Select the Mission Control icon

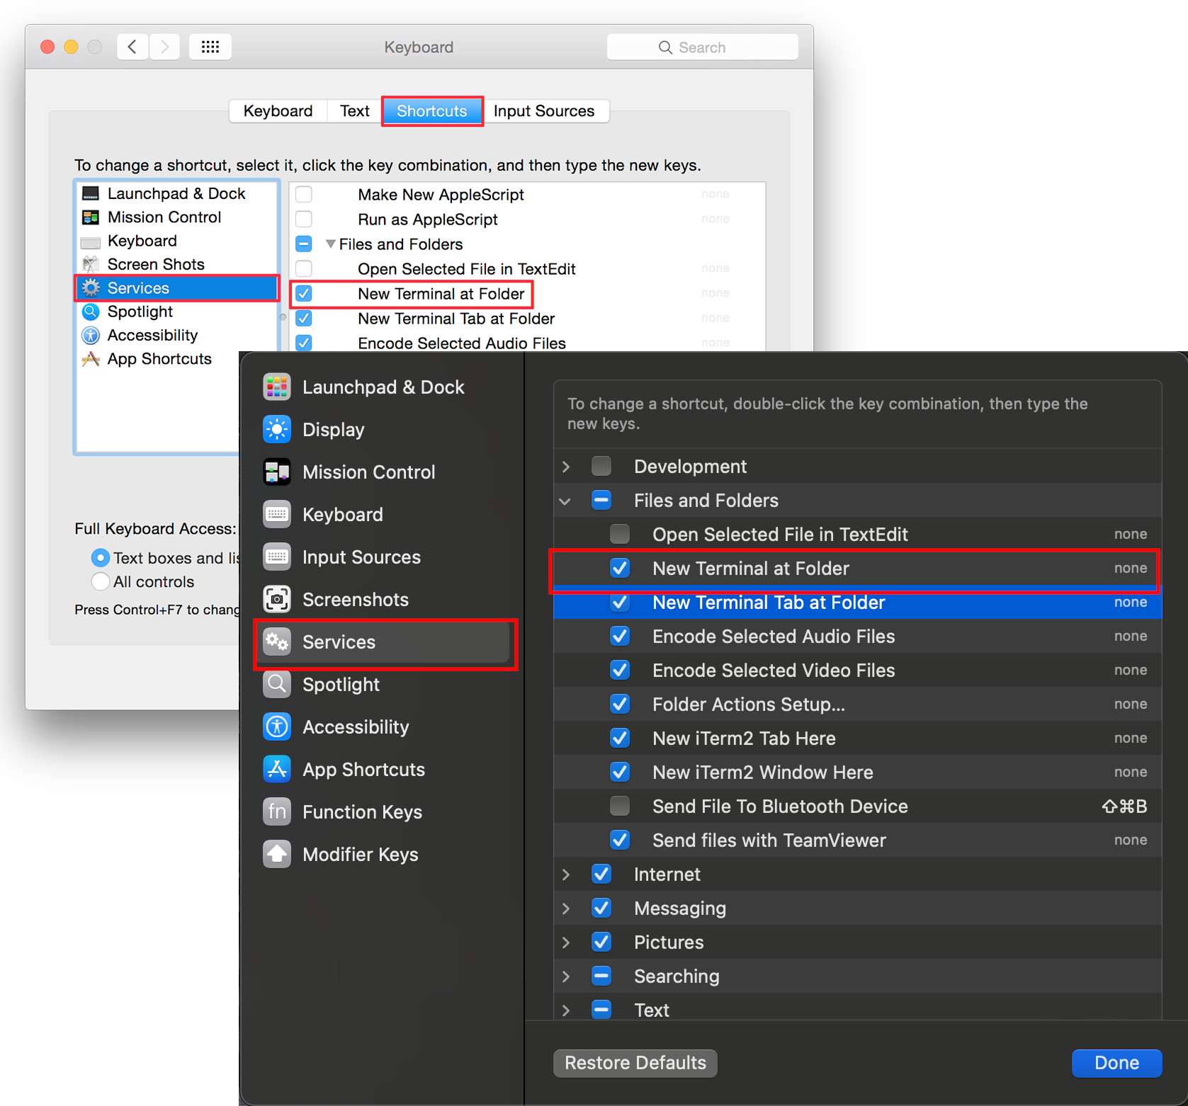tap(277, 472)
